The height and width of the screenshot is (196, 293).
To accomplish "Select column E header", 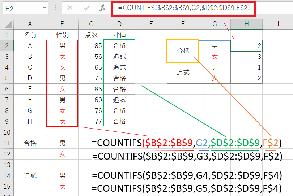I will (151, 24).
